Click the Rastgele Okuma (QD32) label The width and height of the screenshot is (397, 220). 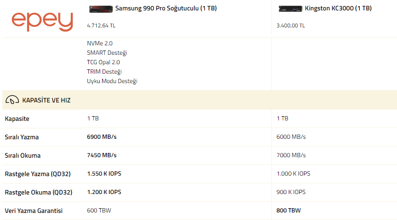coord(38,192)
